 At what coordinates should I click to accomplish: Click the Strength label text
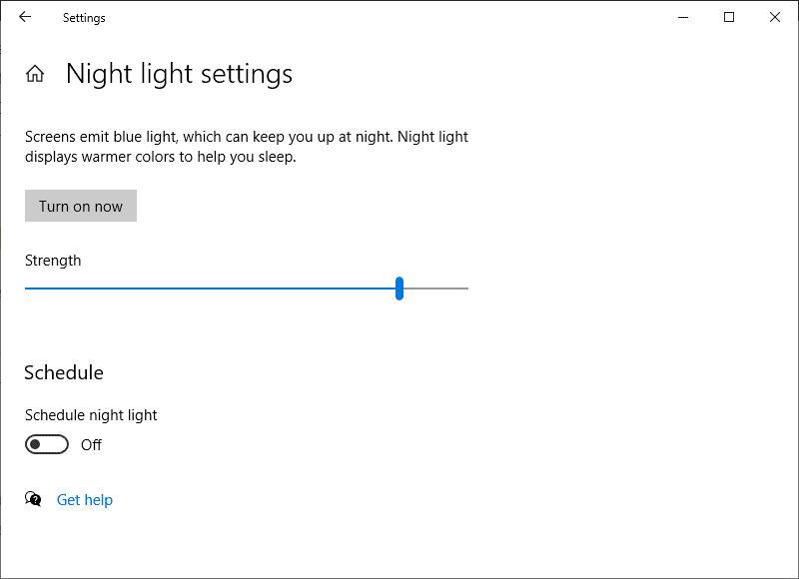coord(53,261)
